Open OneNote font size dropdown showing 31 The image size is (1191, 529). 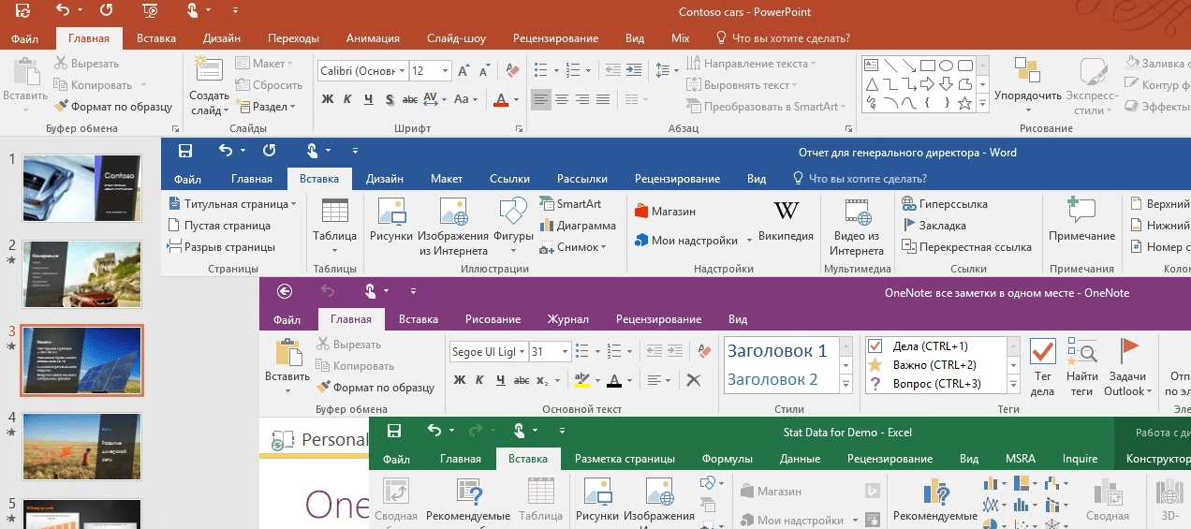pyautogui.click(x=565, y=352)
